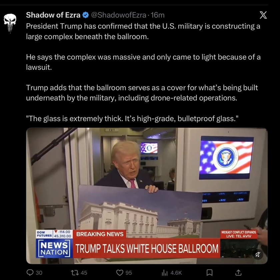The width and height of the screenshot is (280, 280).
Task: Open the share icon on the post
Action: coord(238,273)
